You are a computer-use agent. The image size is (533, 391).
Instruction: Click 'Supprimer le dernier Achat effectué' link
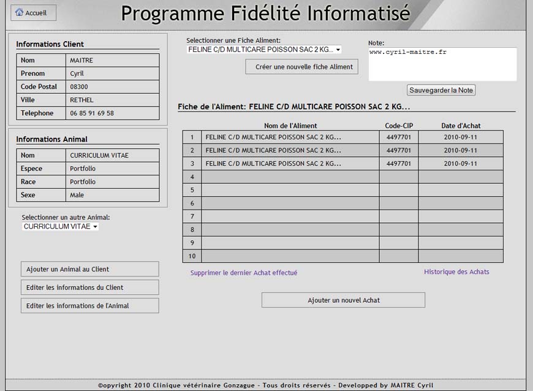[x=244, y=273]
